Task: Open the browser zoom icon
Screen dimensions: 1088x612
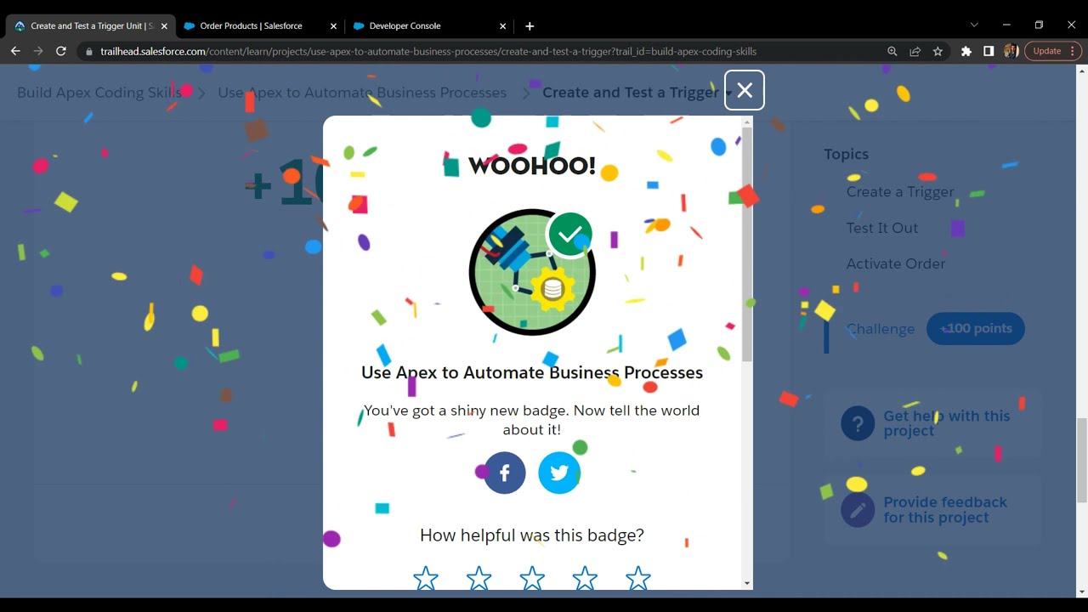Action: (892, 51)
